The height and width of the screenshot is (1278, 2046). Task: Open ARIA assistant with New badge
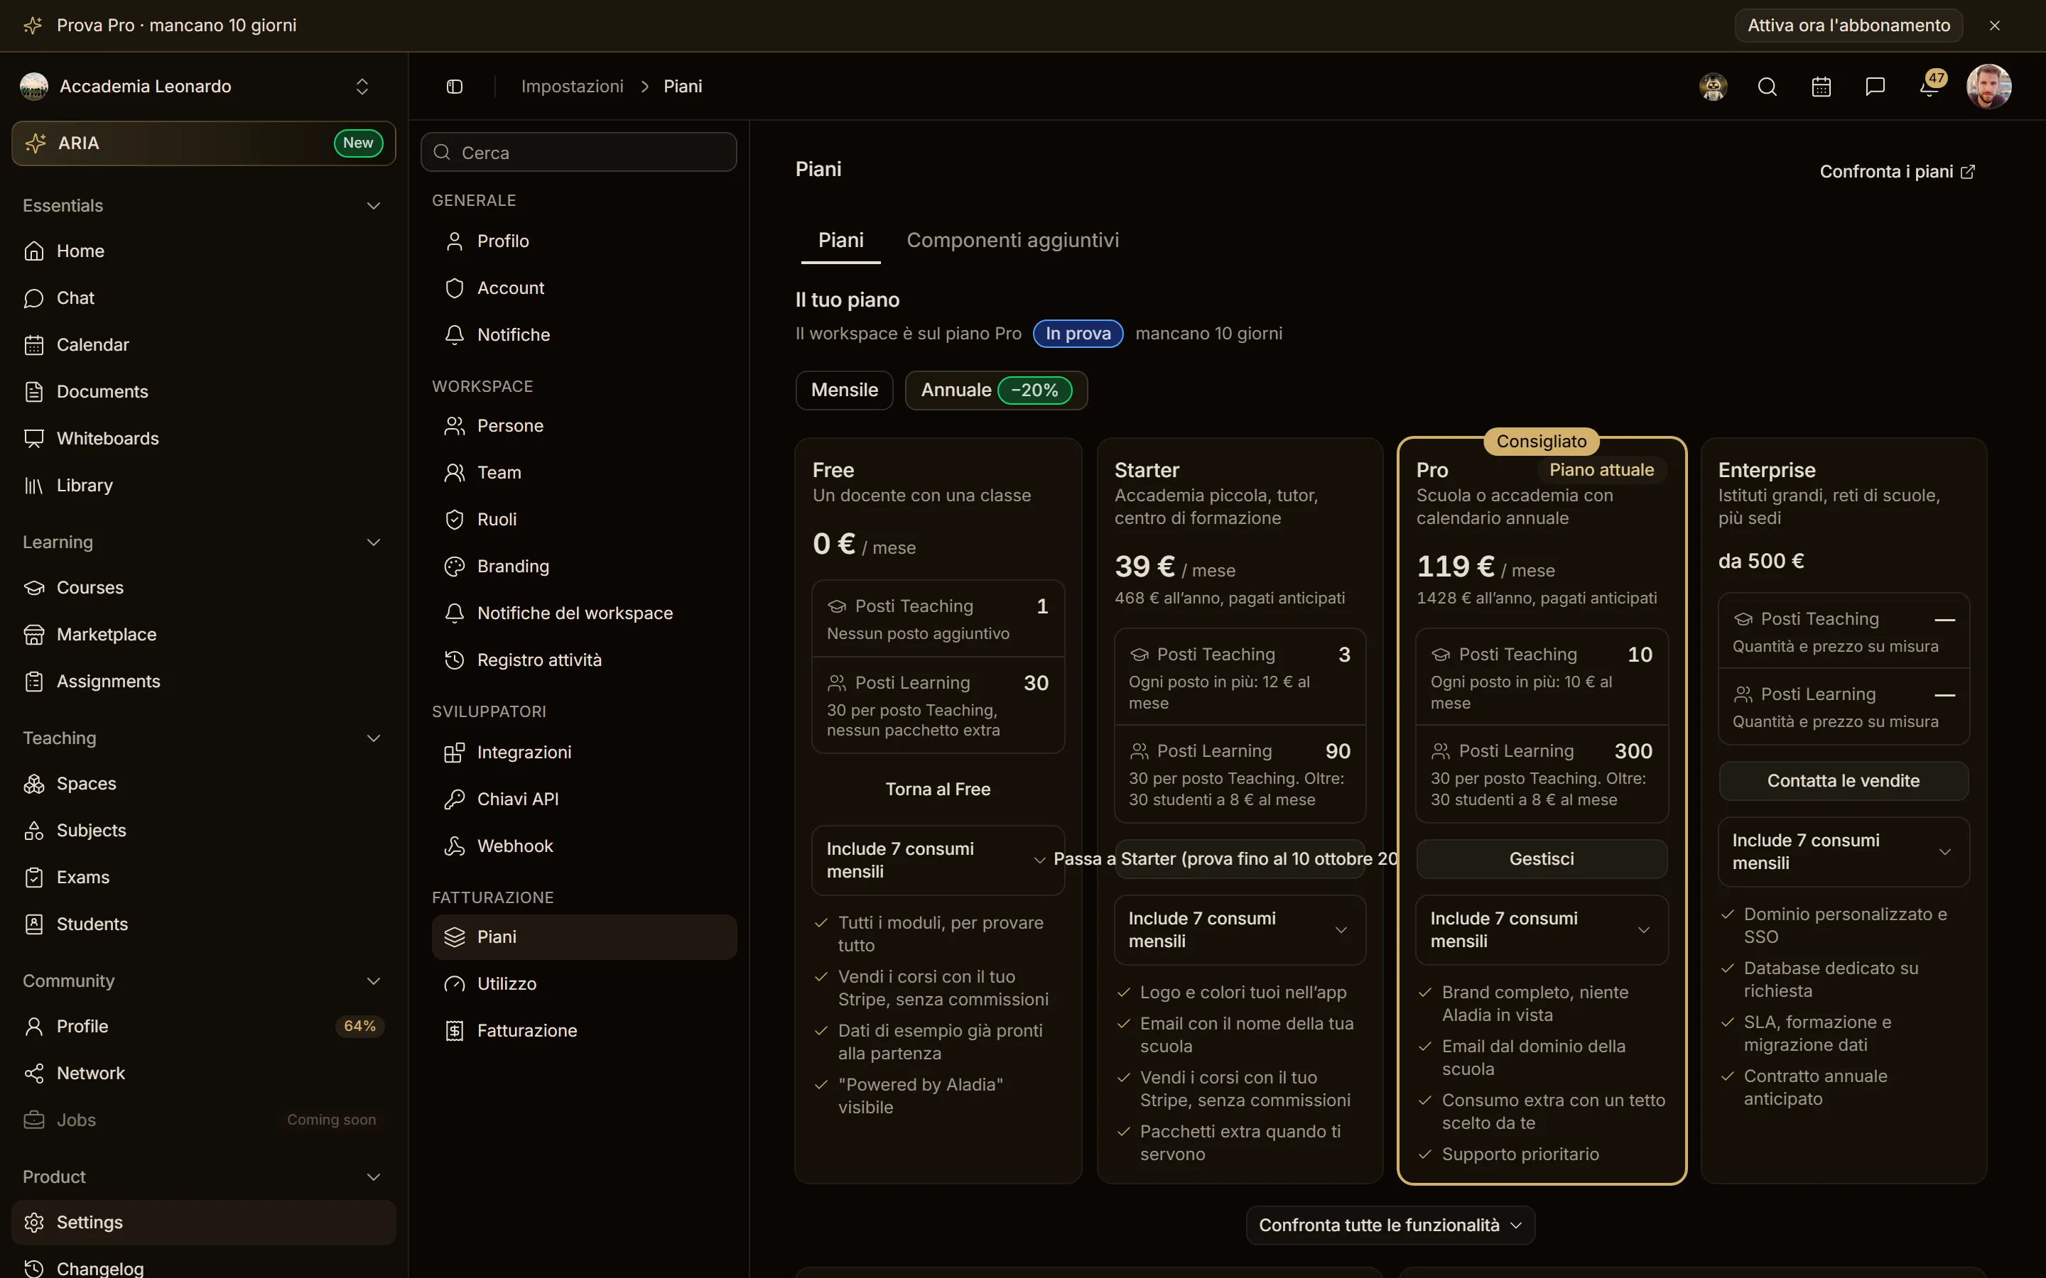(x=203, y=143)
